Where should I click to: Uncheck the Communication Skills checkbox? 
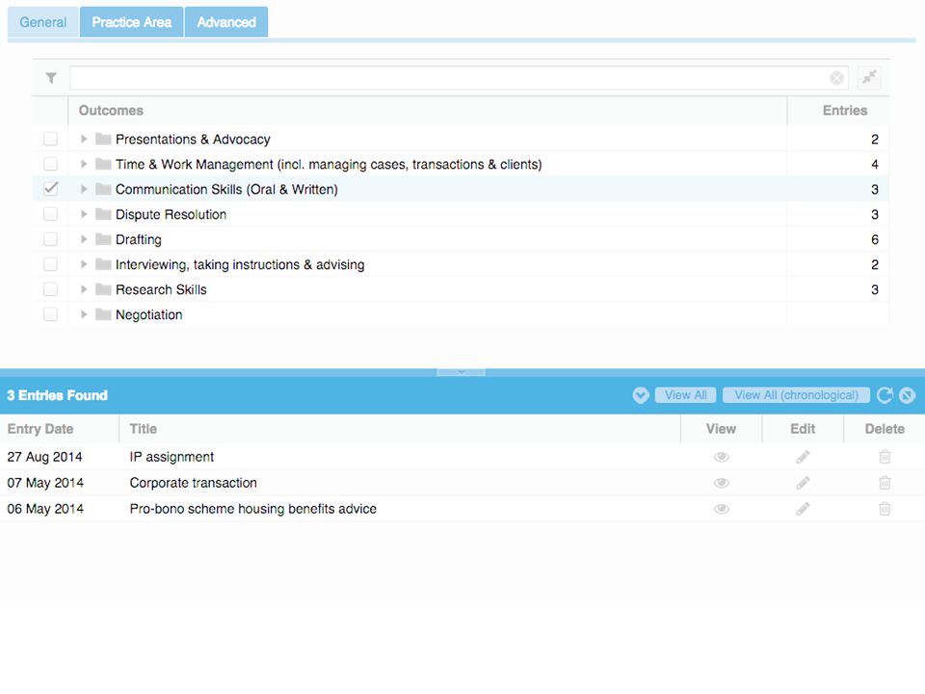[51, 189]
